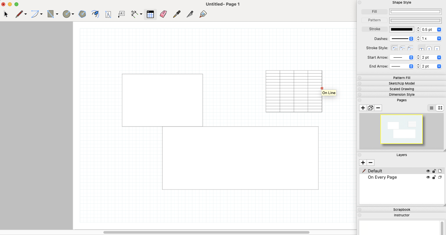Choose the Polygon tool

coord(82,14)
